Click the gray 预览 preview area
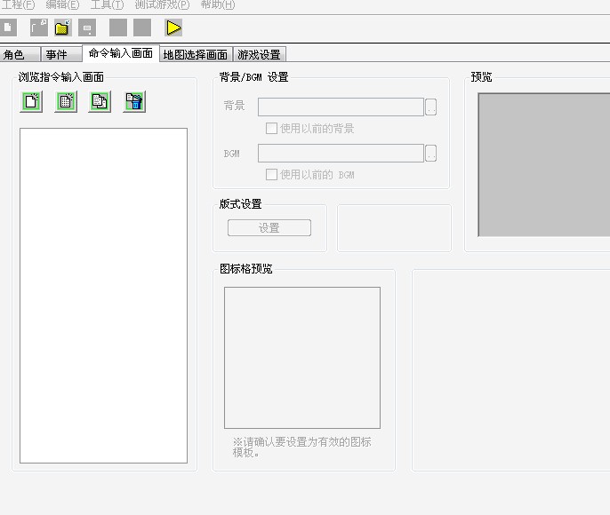 [x=544, y=164]
